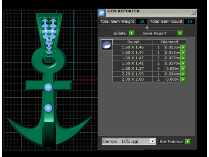Click the Update green arrow button
Screen dimensions: 209x157
131,33
